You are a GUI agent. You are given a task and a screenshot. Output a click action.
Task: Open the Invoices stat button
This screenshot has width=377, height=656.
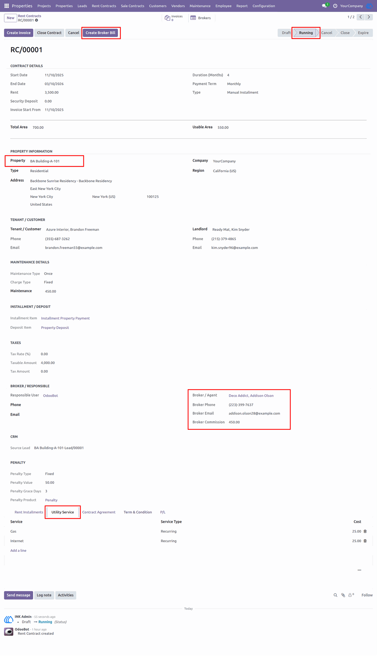pos(174,18)
